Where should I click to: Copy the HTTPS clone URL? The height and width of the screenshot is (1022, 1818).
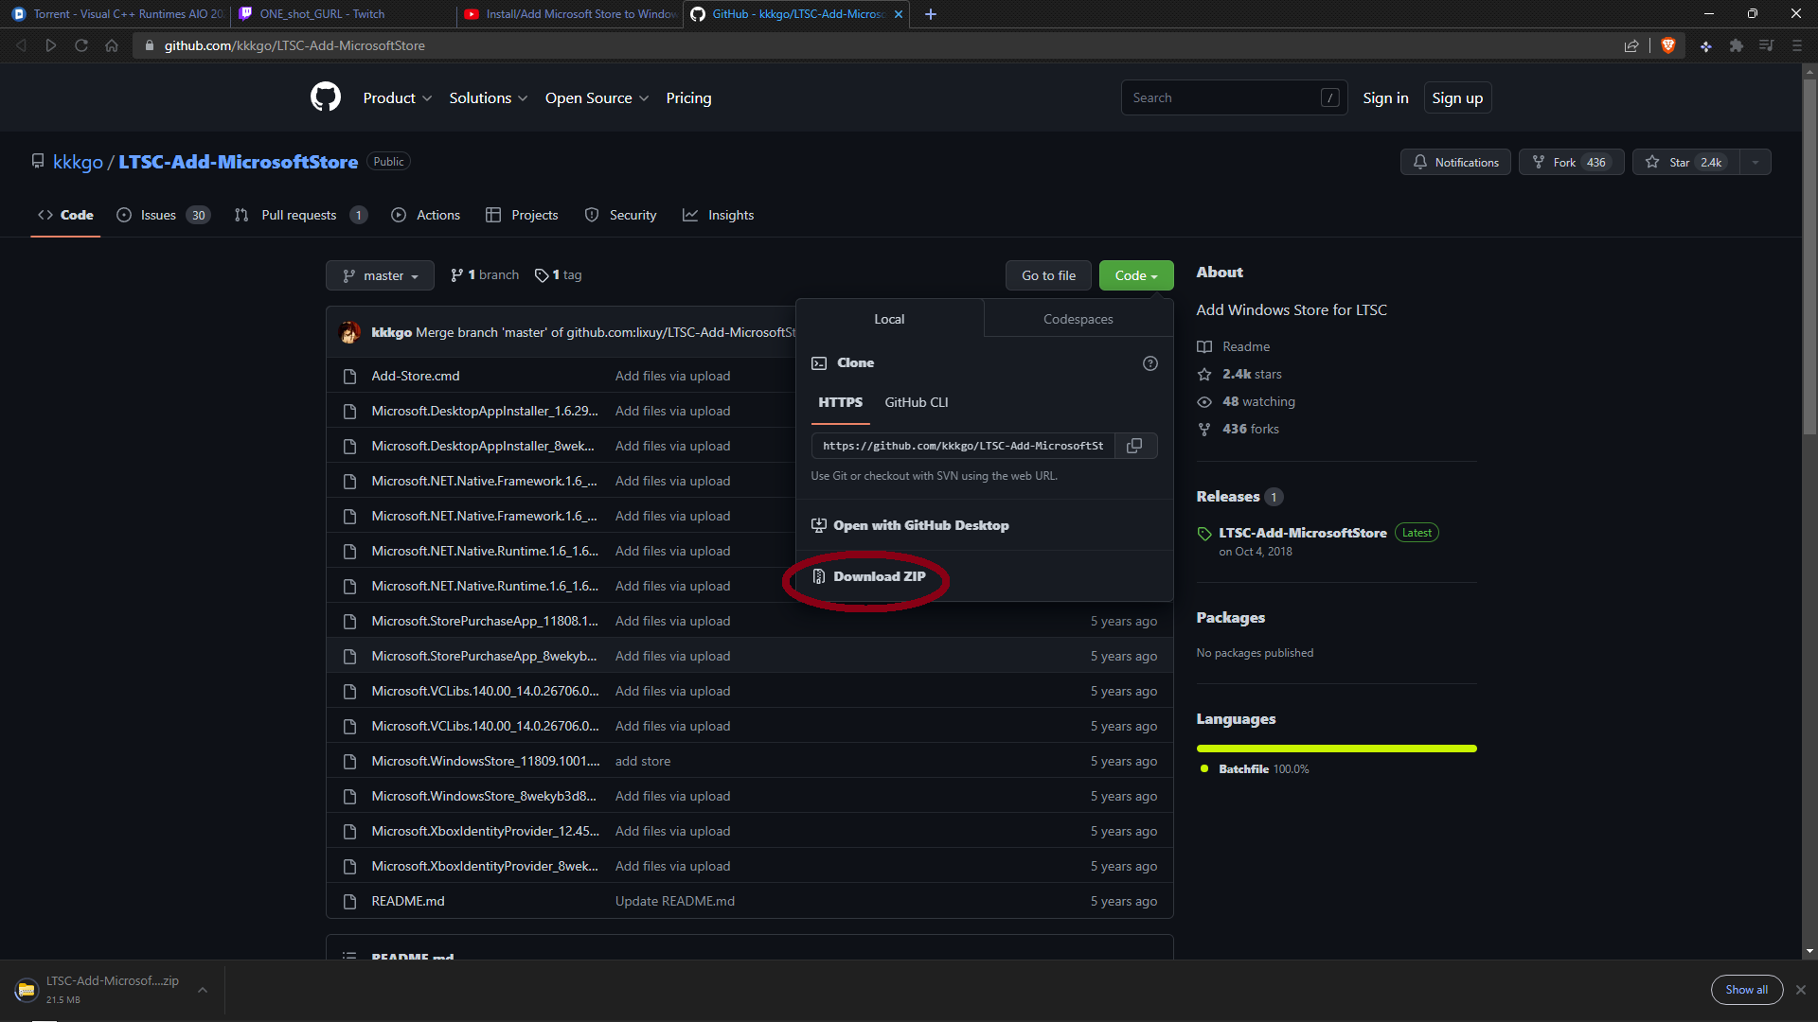pyautogui.click(x=1134, y=446)
